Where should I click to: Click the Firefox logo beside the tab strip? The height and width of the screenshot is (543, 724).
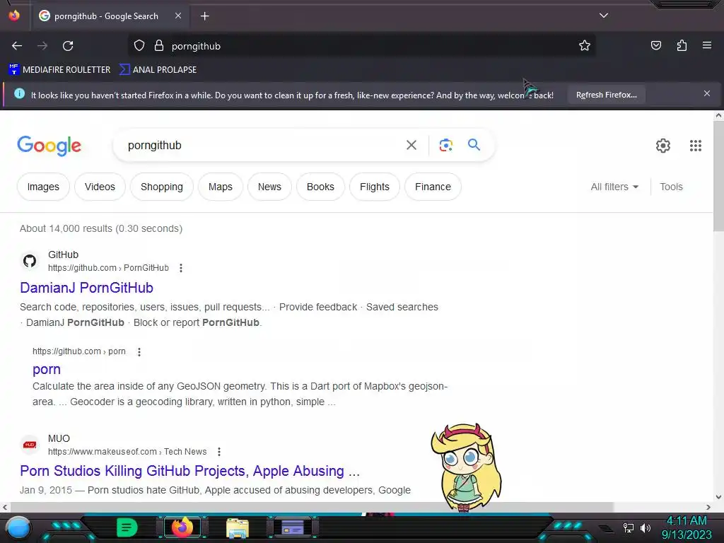click(14, 16)
